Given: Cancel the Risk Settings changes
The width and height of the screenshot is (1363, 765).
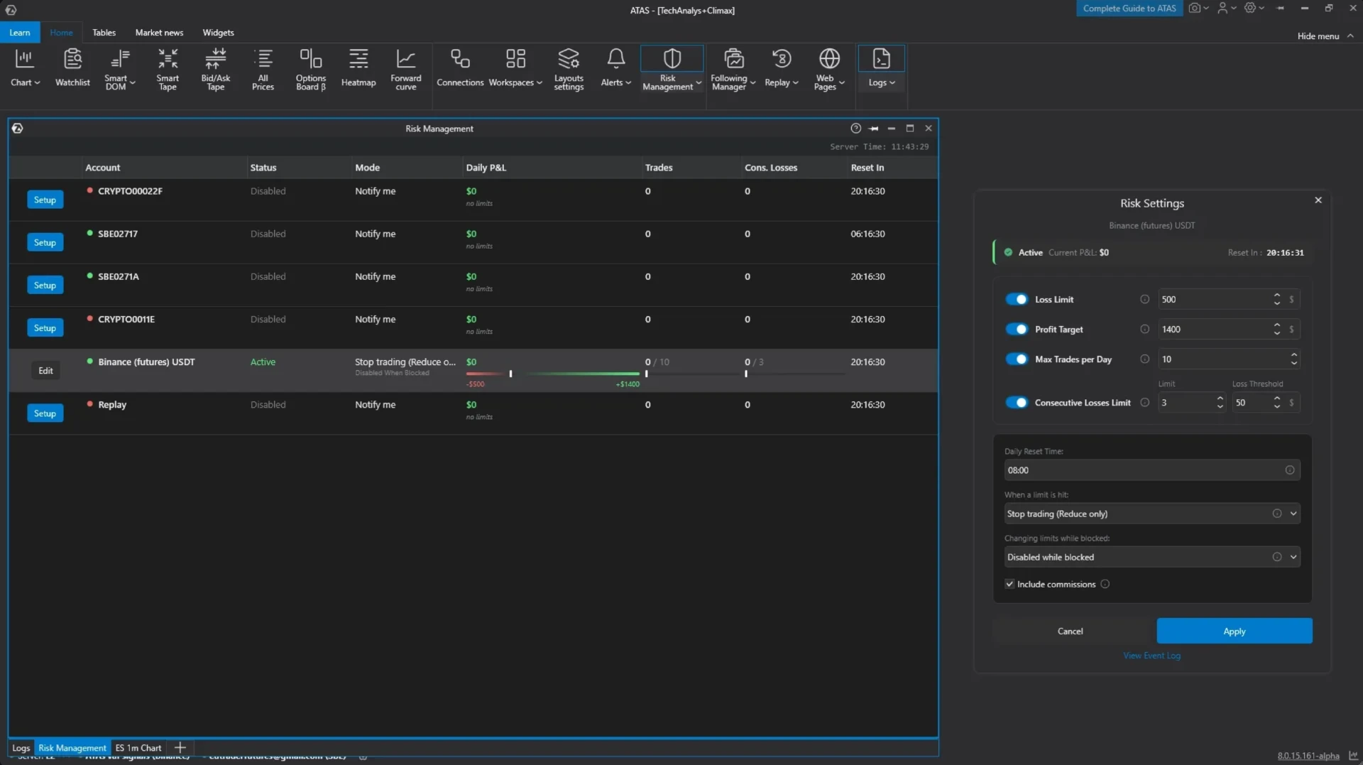Looking at the screenshot, I should 1070,631.
